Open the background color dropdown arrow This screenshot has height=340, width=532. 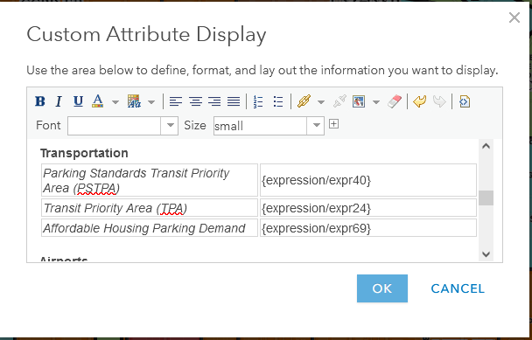[x=151, y=102]
